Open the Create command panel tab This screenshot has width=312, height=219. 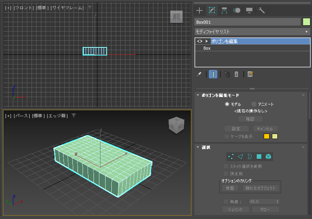pos(199,10)
